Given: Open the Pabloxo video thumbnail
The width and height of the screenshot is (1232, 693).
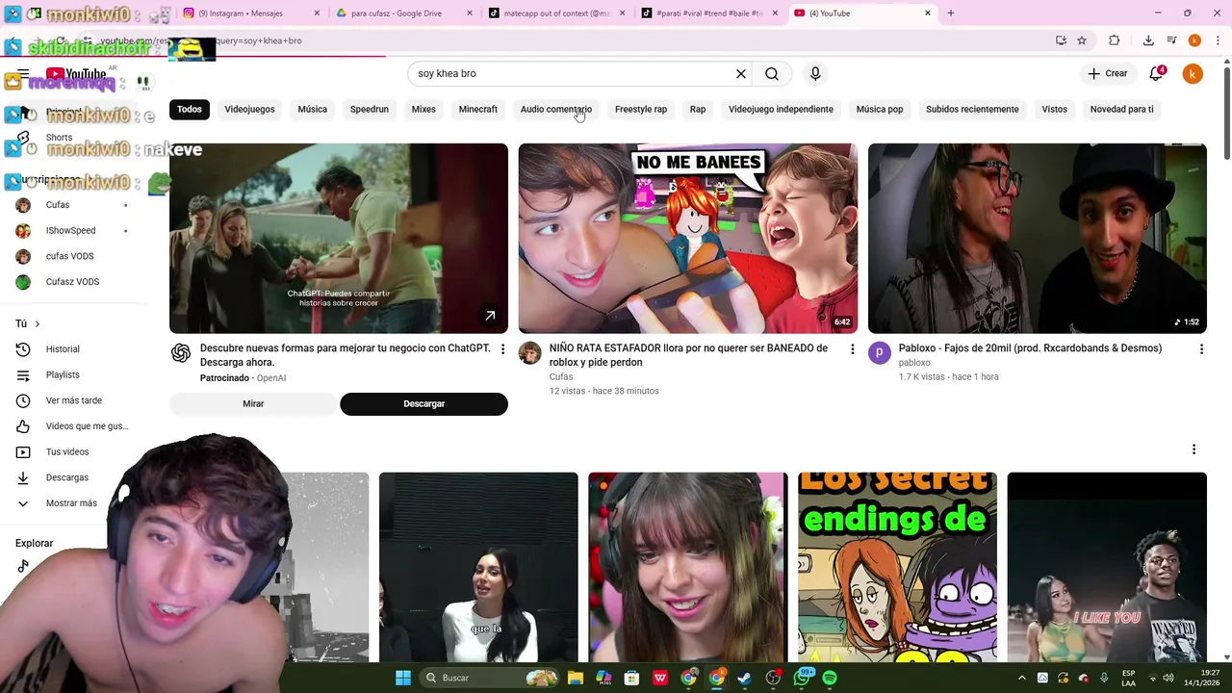Looking at the screenshot, I should [1037, 239].
